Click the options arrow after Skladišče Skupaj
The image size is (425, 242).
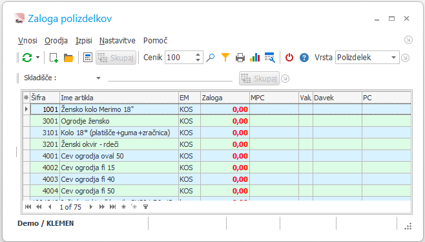click(285, 79)
